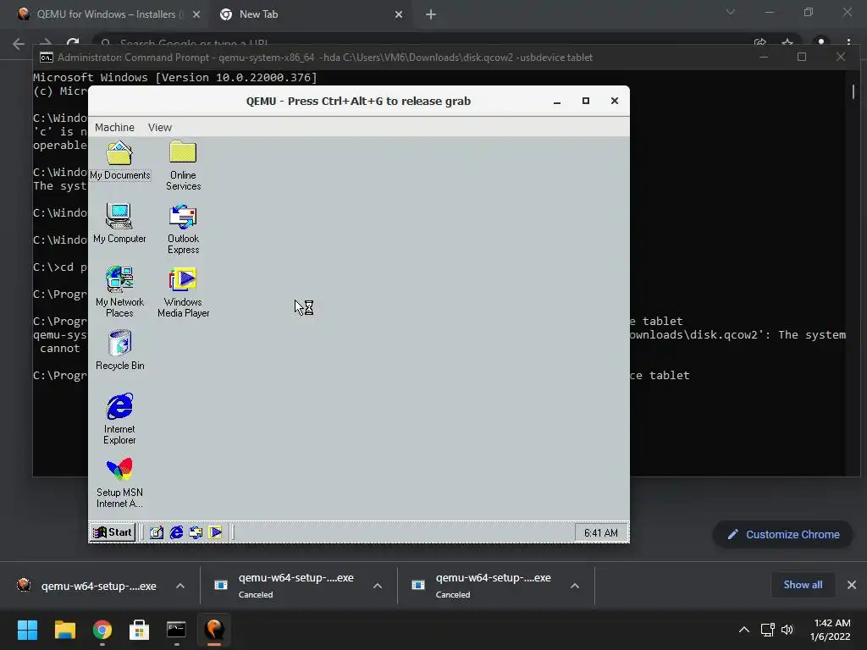Select My Computer desktop icon

[x=119, y=223]
